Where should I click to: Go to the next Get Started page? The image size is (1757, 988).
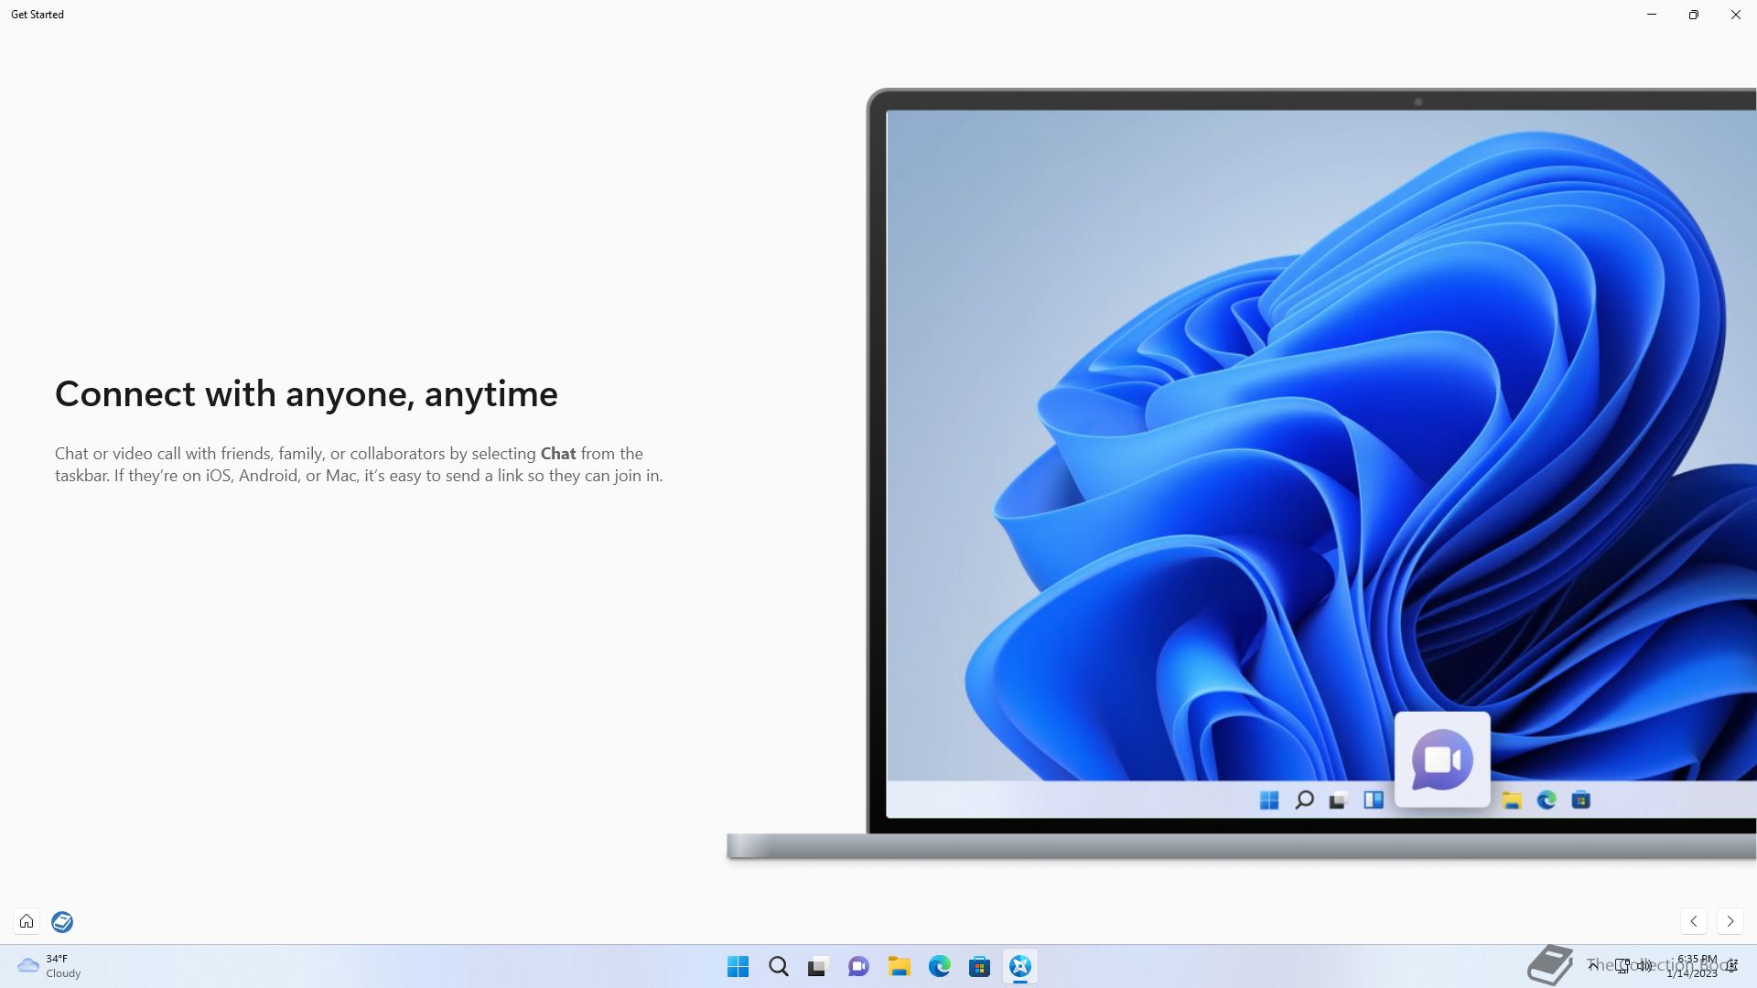click(x=1730, y=921)
